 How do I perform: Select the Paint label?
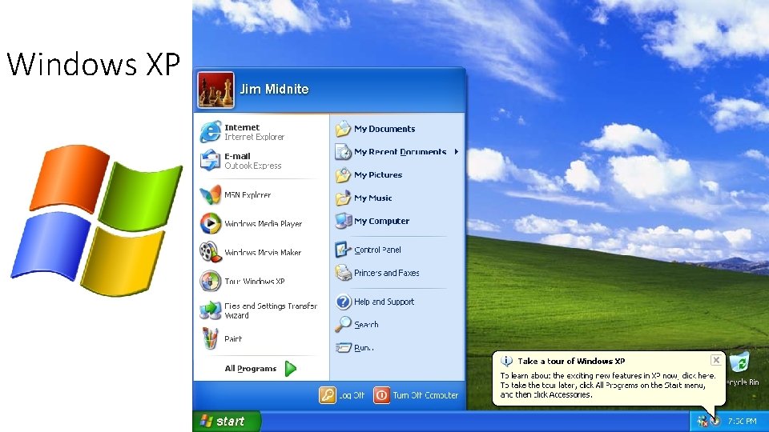233,339
